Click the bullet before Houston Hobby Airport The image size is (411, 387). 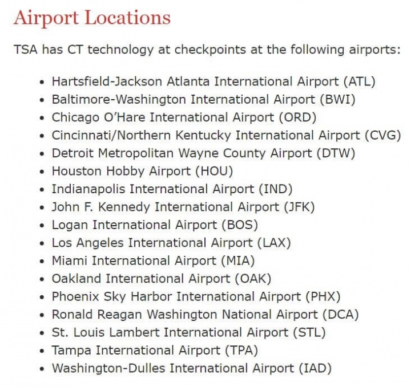[x=42, y=172]
